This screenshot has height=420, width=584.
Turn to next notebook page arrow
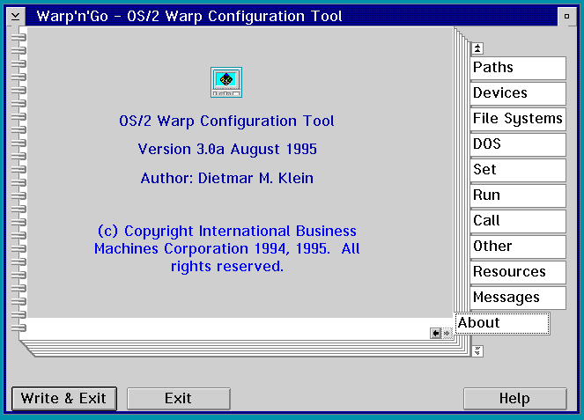[447, 333]
